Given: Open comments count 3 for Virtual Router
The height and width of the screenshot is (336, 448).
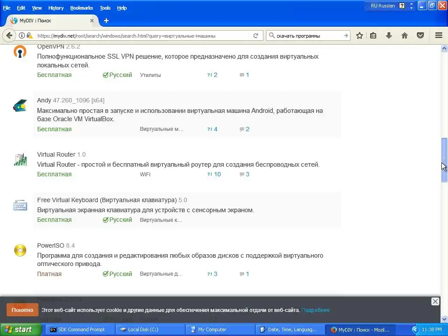Looking at the screenshot, I should pyautogui.click(x=245, y=174).
